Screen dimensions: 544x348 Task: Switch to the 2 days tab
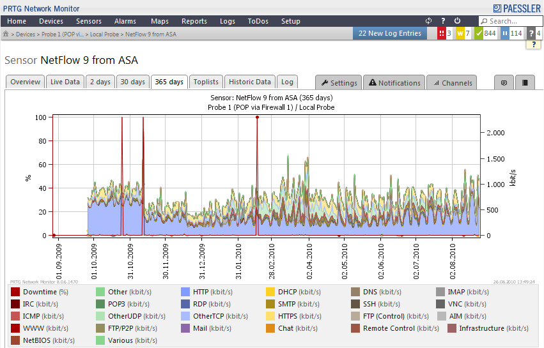coord(100,82)
